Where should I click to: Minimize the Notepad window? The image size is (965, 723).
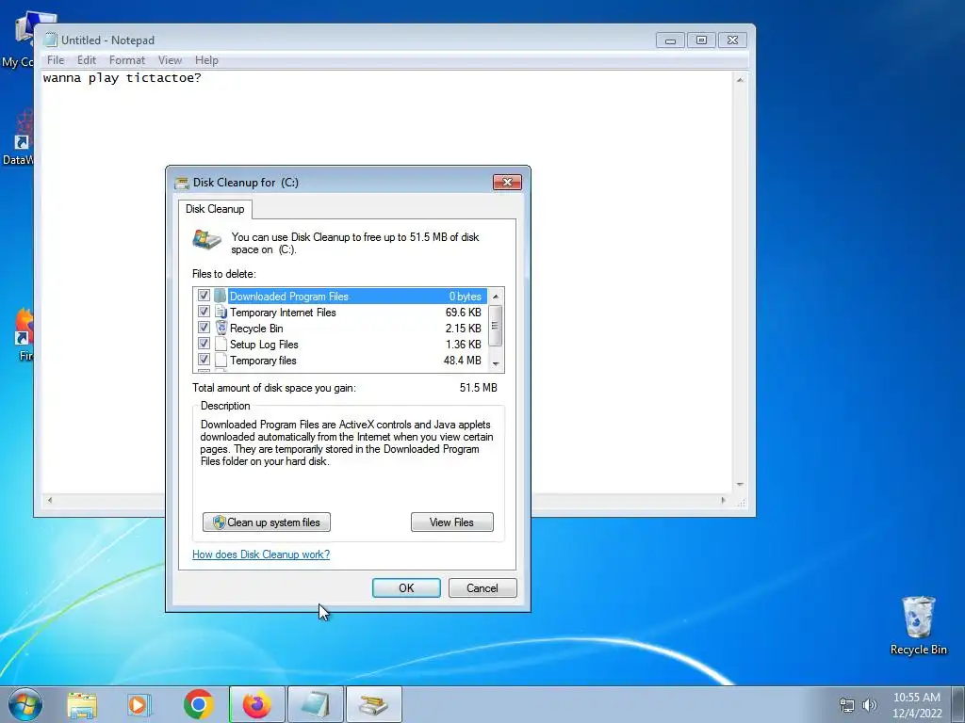[x=671, y=40]
